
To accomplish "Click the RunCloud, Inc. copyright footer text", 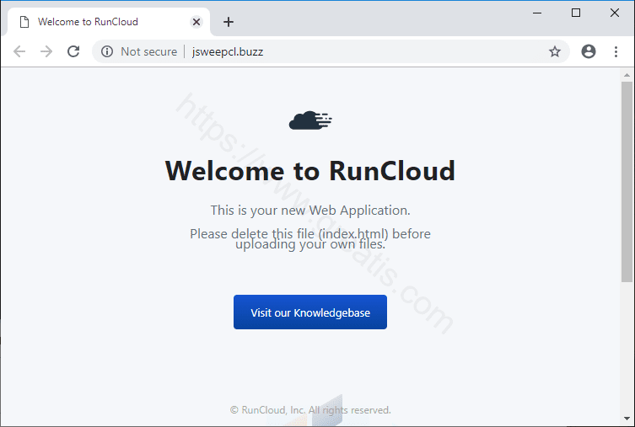I will click(x=310, y=410).
